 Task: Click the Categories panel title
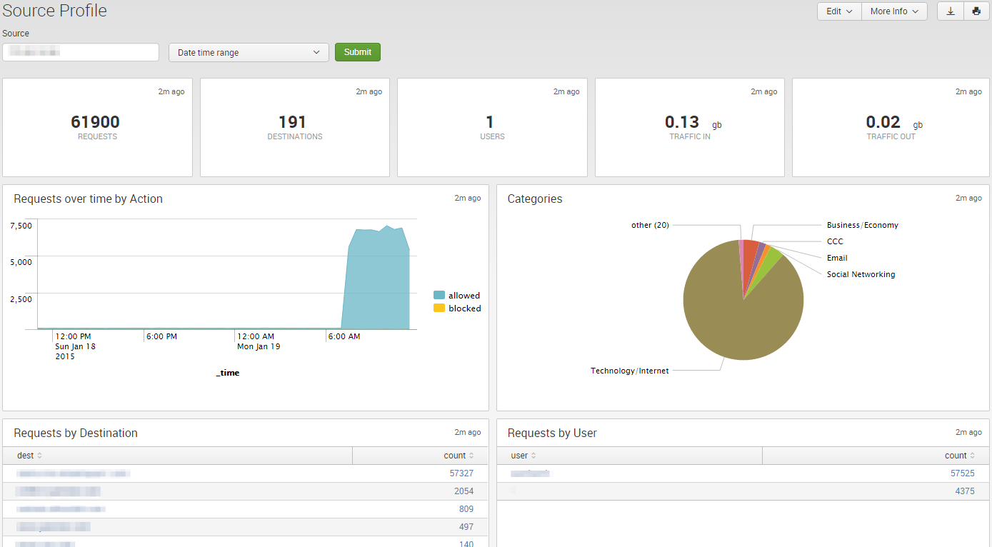tap(535, 199)
